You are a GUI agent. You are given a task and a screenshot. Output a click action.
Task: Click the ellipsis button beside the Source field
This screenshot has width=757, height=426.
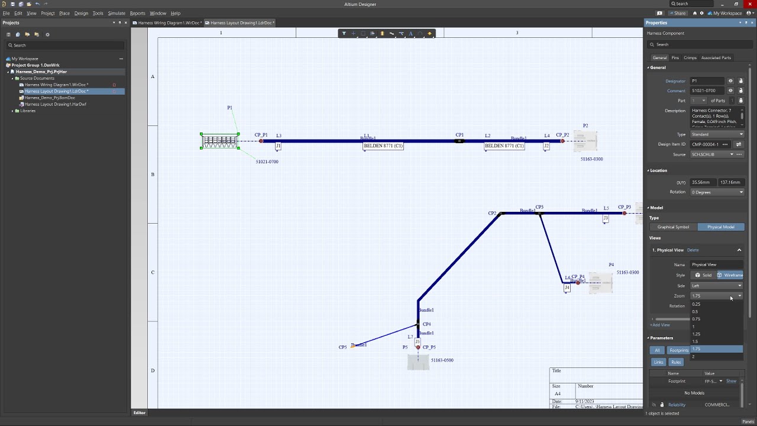tap(739, 154)
